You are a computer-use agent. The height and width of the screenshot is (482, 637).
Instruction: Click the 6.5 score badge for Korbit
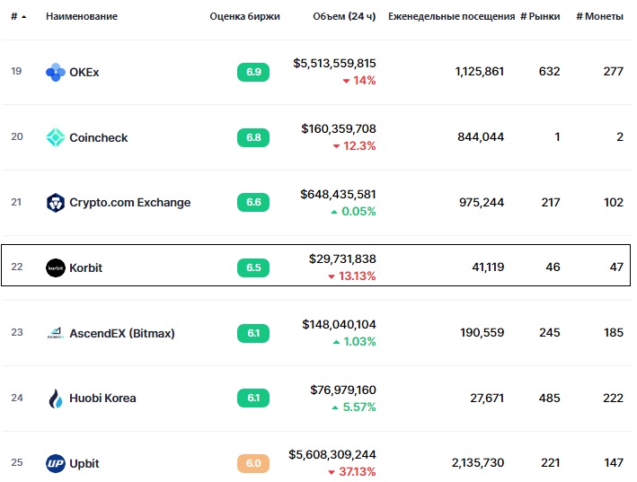(253, 267)
